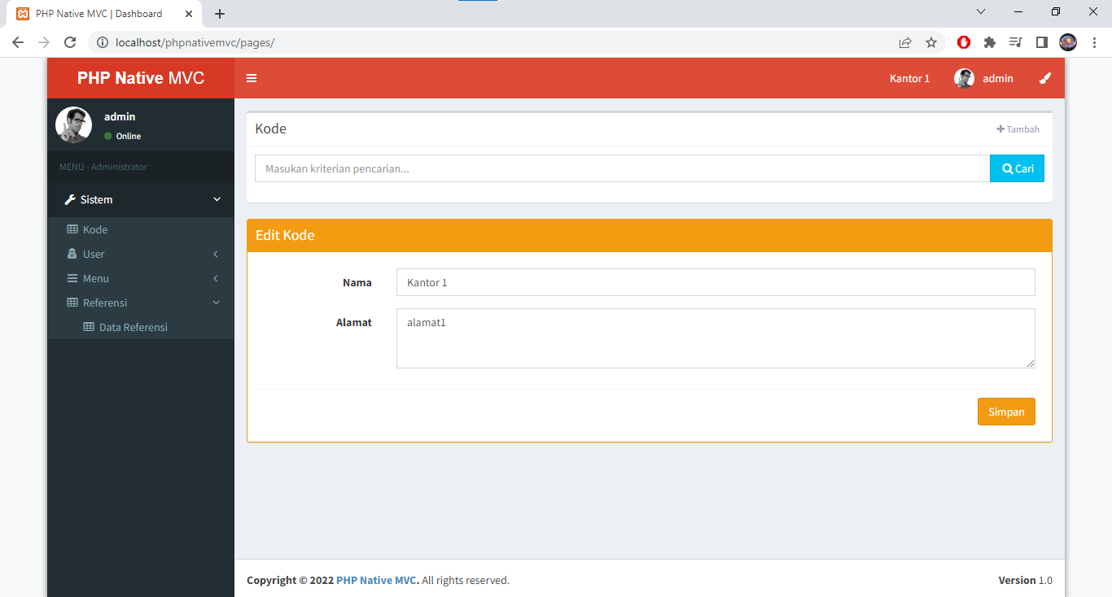1112x597 pixels.
Task: Open the admin user dropdown in the navbar
Action: tap(983, 78)
